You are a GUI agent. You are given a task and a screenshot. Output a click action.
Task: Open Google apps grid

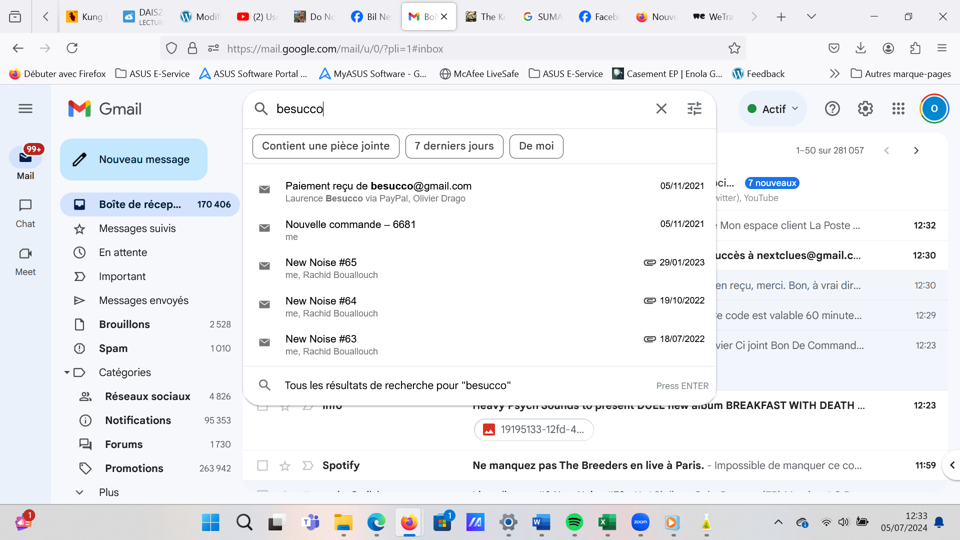click(898, 108)
